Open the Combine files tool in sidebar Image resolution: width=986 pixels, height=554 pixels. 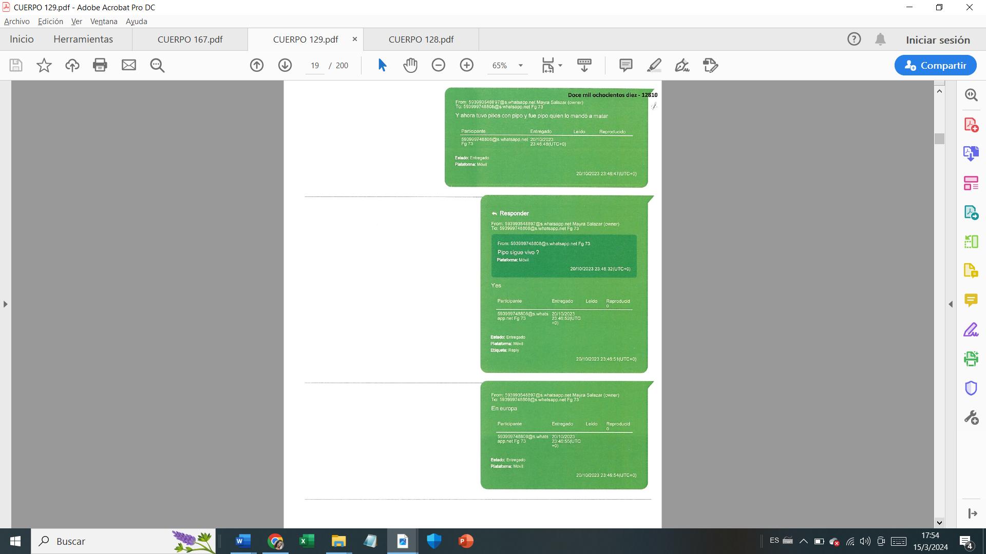tap(971, 153)
